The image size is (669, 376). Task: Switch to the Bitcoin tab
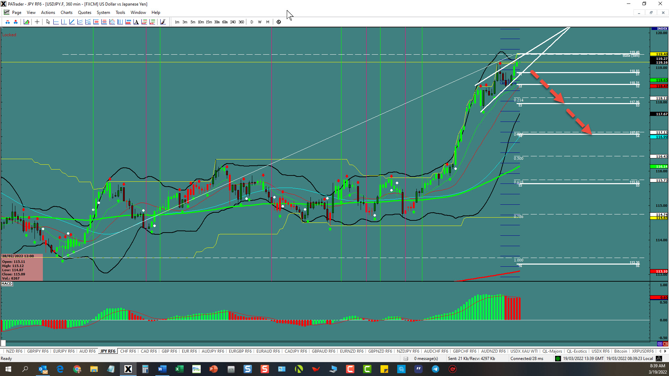(621, 351)
